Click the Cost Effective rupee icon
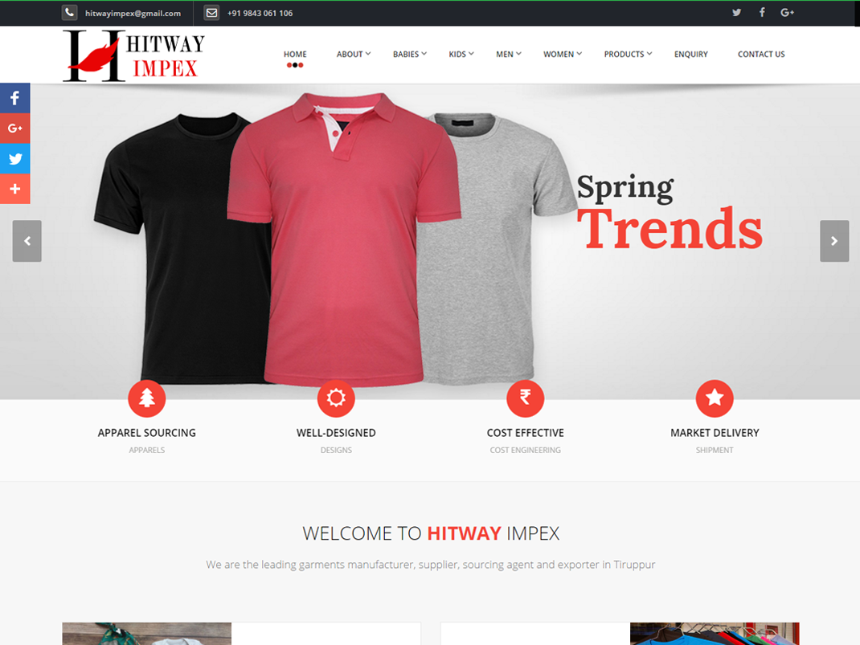This screenshot has height=645, width=860. pos(525,398)
